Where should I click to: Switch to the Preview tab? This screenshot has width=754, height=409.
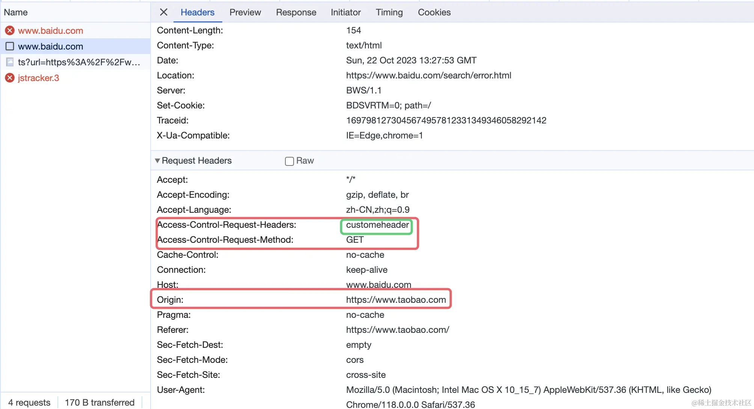(x=245, y=12)
